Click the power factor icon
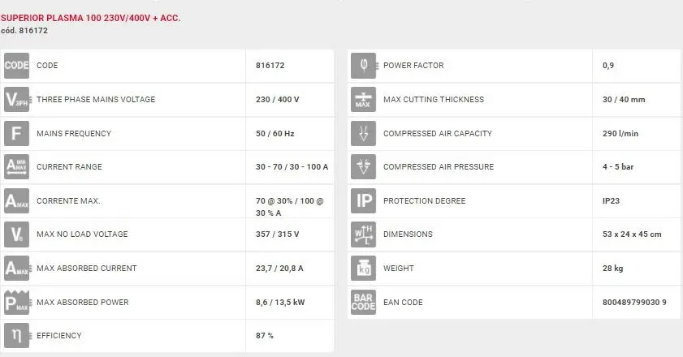The image size is (683, 357). click(x=363, y=66)
